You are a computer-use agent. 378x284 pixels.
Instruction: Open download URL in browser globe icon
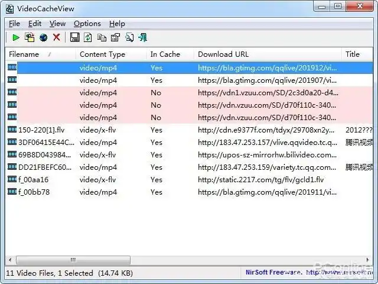[43, 38]
